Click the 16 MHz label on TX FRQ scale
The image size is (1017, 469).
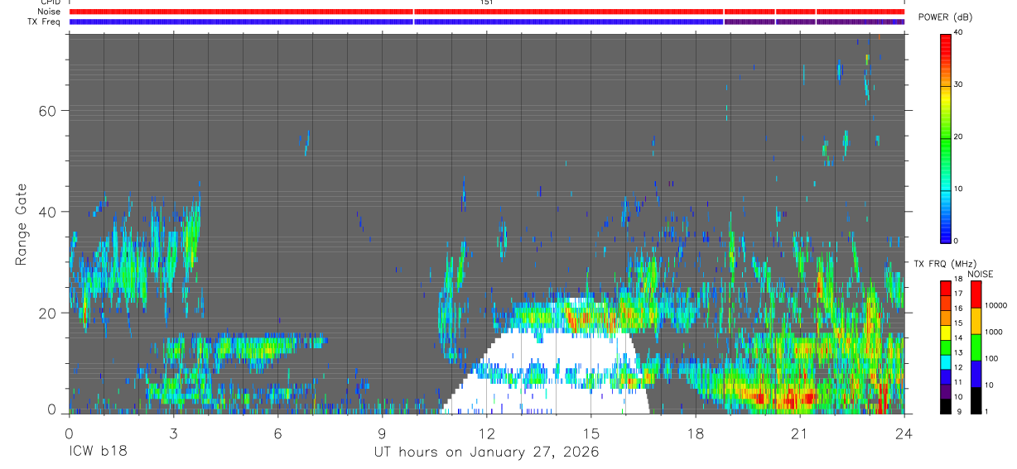click(x=957, y=308)
